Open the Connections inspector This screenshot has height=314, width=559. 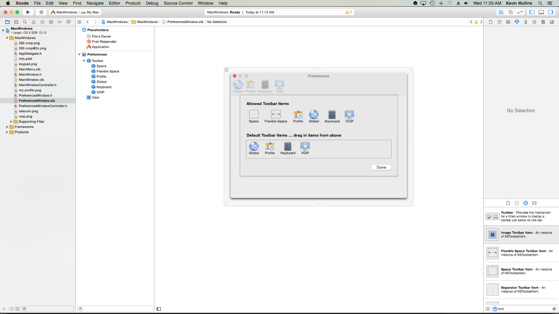(535, 22)
